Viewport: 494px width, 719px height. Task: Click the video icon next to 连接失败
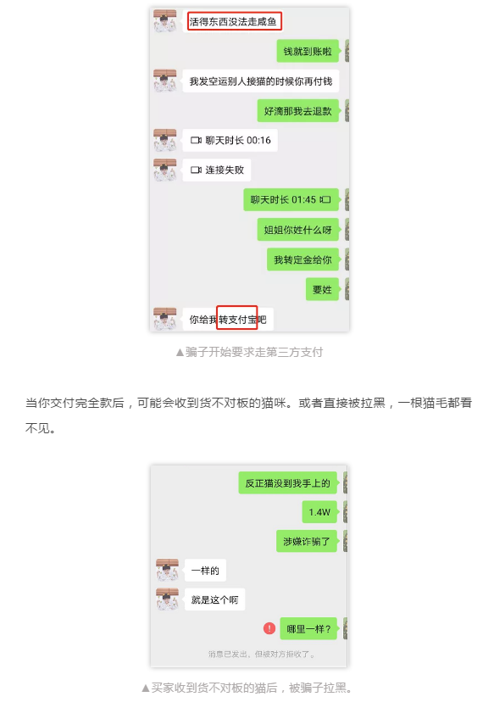point(196,170)
